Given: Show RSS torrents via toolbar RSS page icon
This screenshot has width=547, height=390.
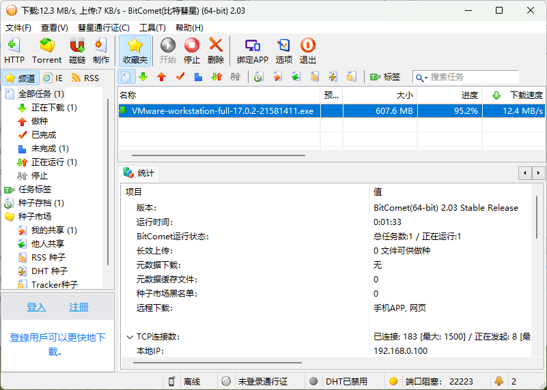Looking at the screenshot, I should coord(314,76).
